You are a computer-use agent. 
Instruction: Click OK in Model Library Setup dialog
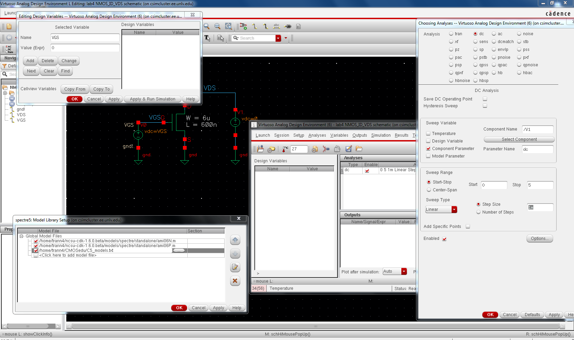click(x=179, y=308)
